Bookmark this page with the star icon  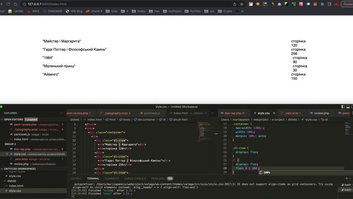coord(242,4)
